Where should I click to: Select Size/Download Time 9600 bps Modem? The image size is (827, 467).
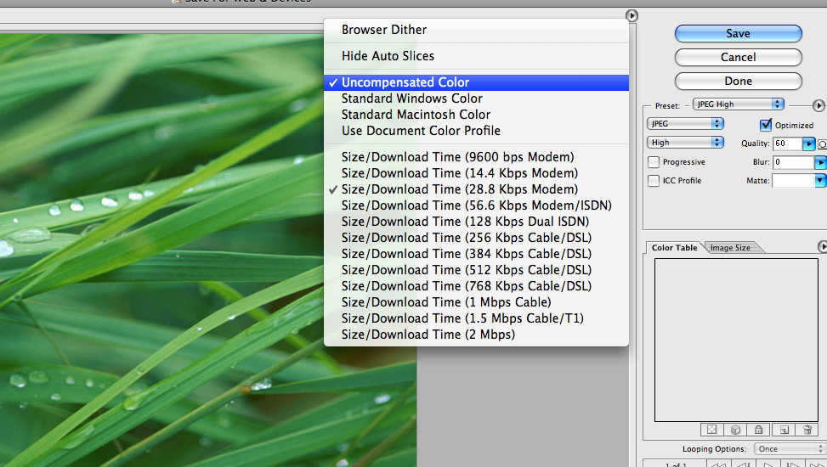click(476, 157)
